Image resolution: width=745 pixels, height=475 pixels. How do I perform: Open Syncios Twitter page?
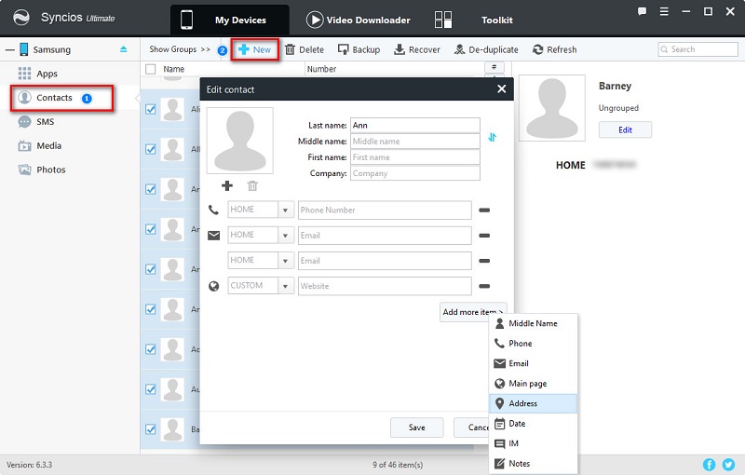coord(728,464)
